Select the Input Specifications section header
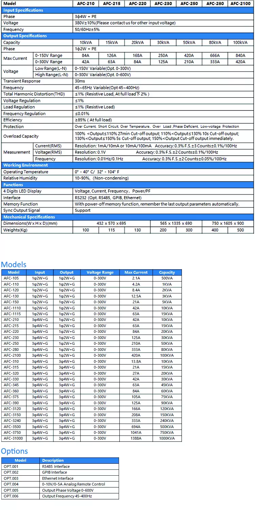Viewport: 255px width, 510px height. pos(23,10)
